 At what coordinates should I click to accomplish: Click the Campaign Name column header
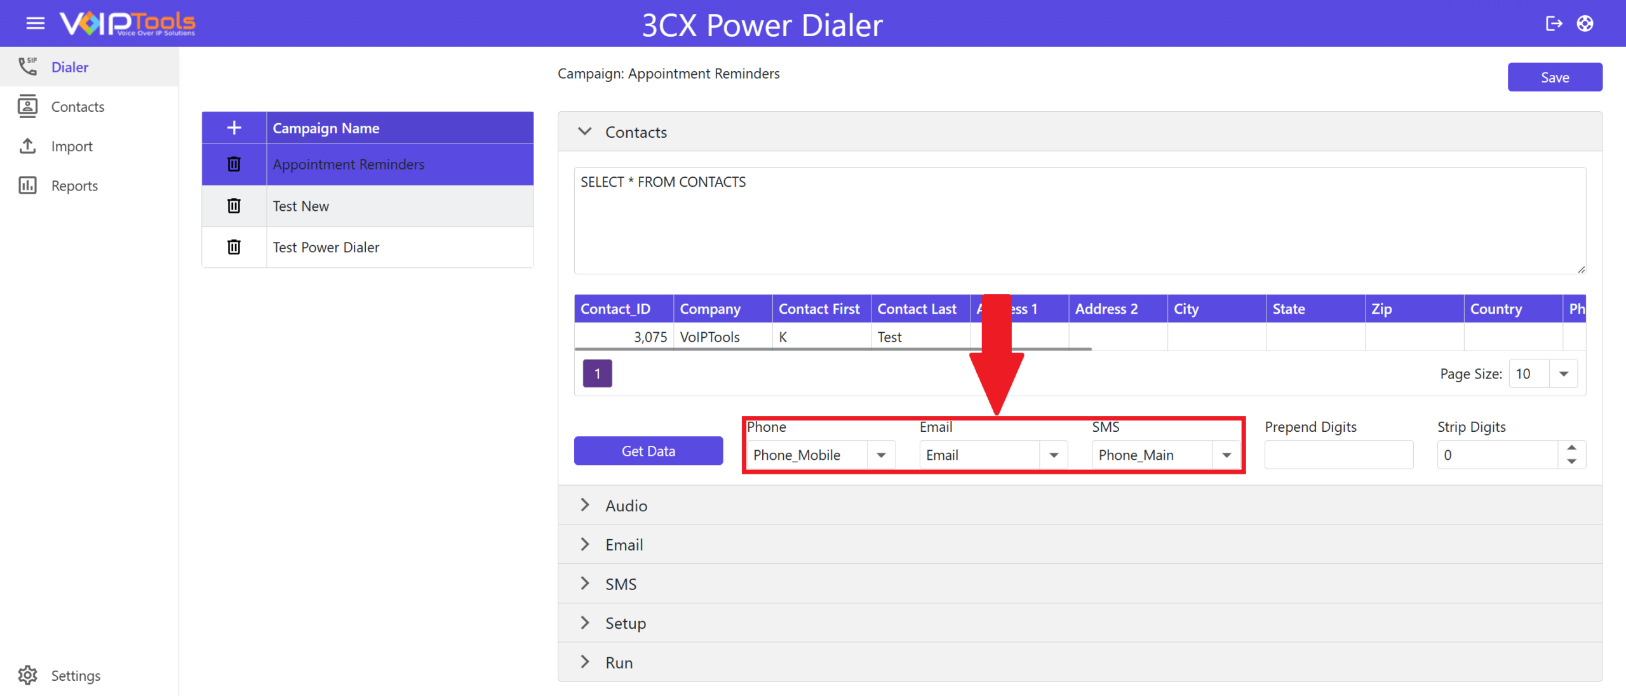tap(400, 128)
